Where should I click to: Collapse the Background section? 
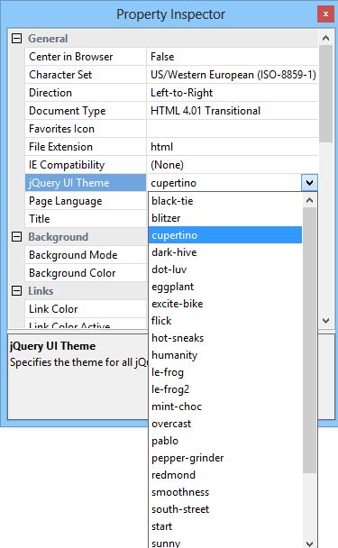pos(16,237)
